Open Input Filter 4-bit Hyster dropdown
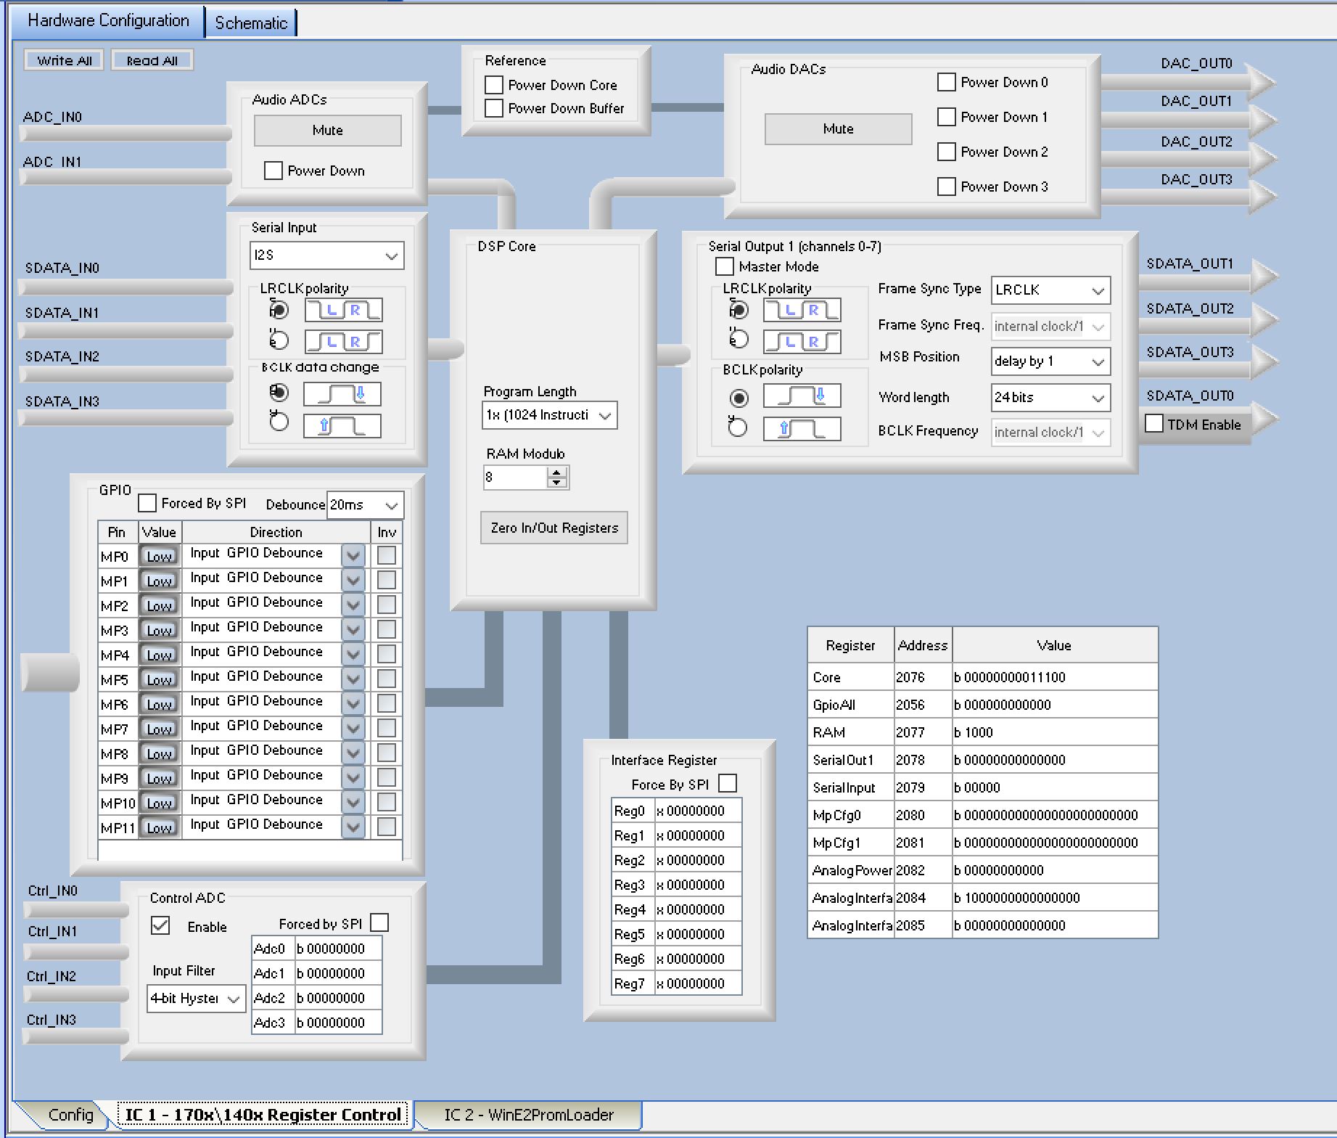Screen dimensions: 1337x1138 196,999
